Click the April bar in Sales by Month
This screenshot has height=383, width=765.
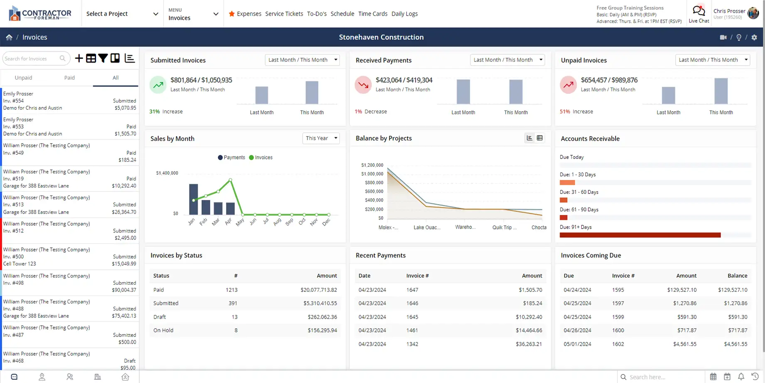[230, 208]
